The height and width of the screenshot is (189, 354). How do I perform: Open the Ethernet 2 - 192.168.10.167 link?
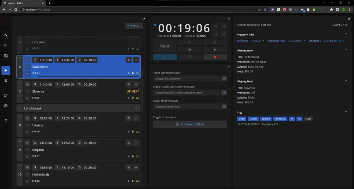tap(326, 41)
